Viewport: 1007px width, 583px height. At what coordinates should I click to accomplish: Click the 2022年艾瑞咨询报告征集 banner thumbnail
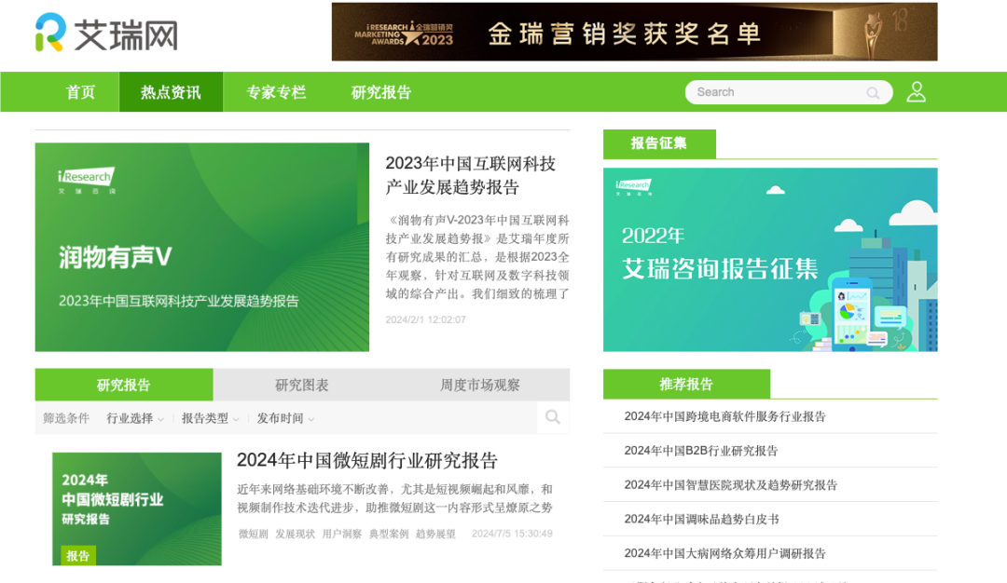[x=770, y=259]
